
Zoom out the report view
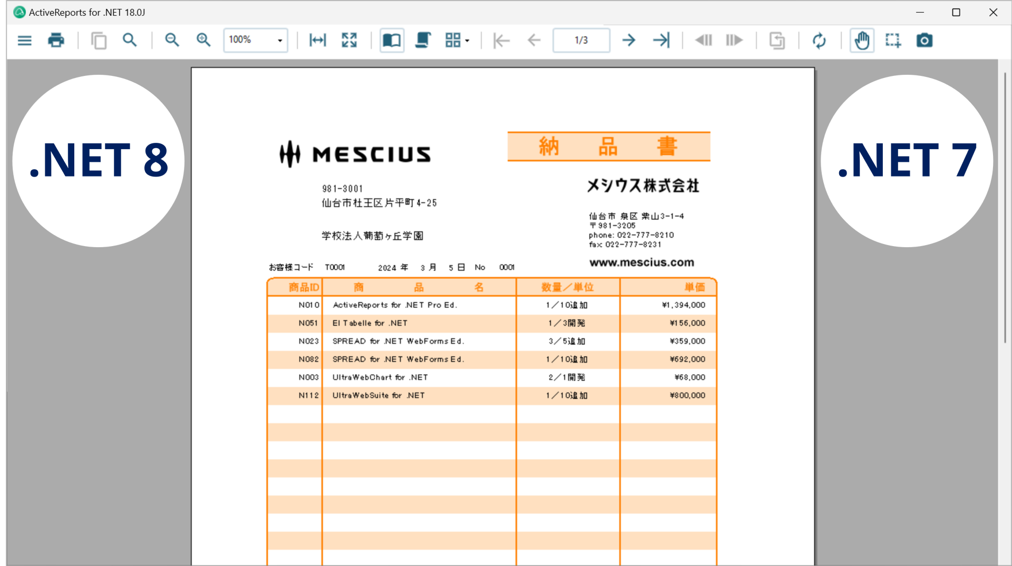point(172,40)
